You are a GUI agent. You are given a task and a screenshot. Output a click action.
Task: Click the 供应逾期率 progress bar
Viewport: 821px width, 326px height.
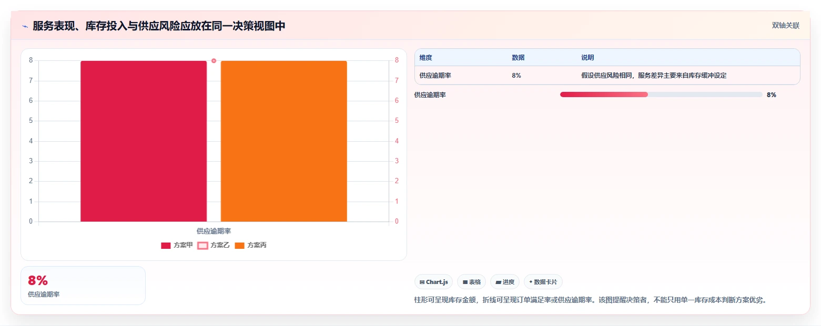coord(661,94)
